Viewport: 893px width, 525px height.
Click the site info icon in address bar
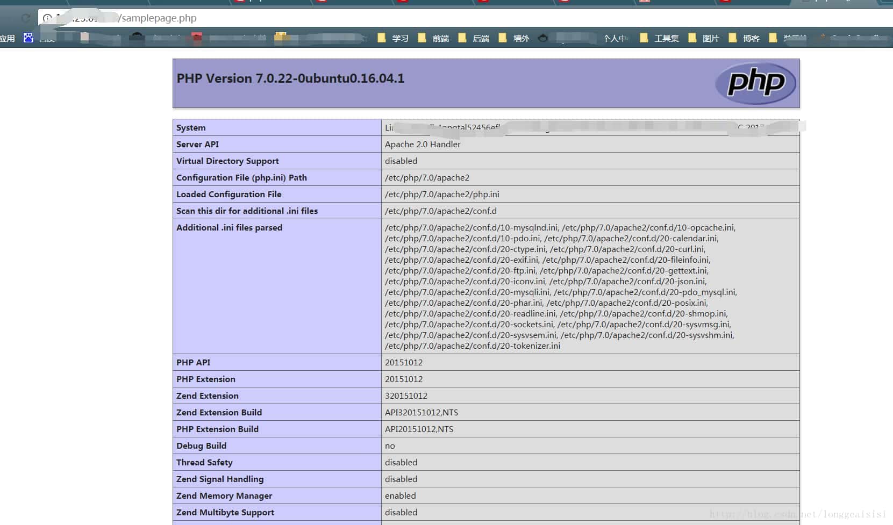(47, 18)
